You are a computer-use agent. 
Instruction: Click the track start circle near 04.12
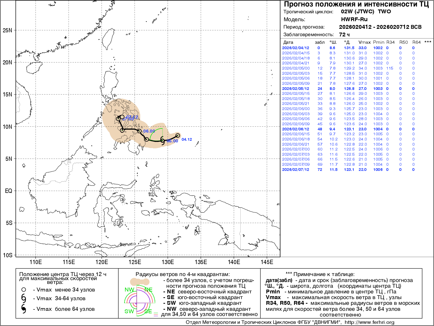[178, 136]
